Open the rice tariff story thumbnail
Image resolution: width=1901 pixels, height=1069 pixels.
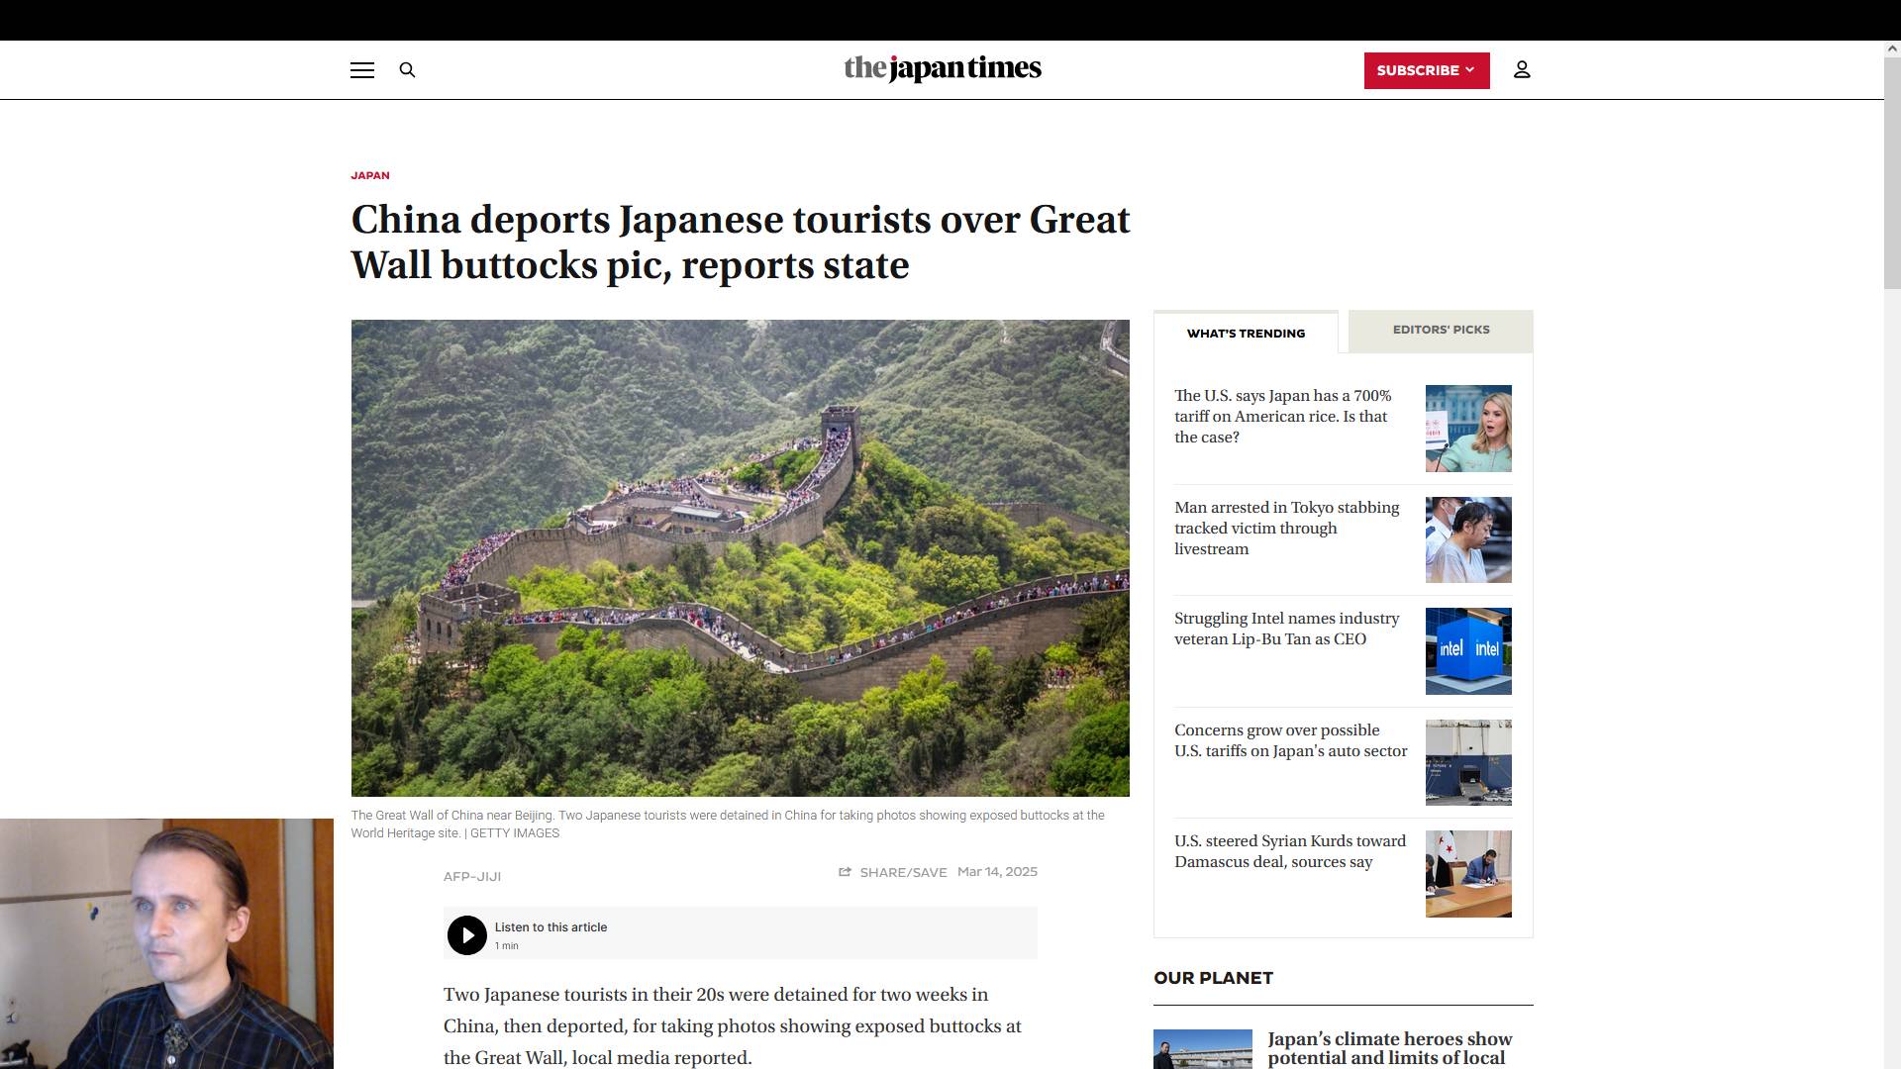pyautogui.click(x=1467, y=429)
